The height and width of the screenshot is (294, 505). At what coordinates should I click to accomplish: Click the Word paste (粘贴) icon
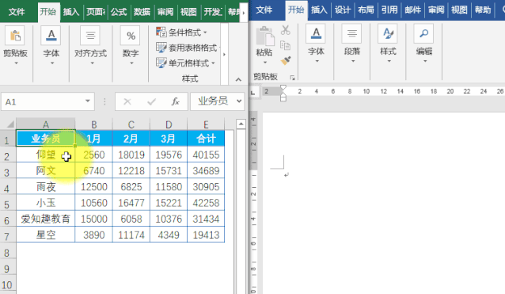pyautogui.click(x=264, y=36)
